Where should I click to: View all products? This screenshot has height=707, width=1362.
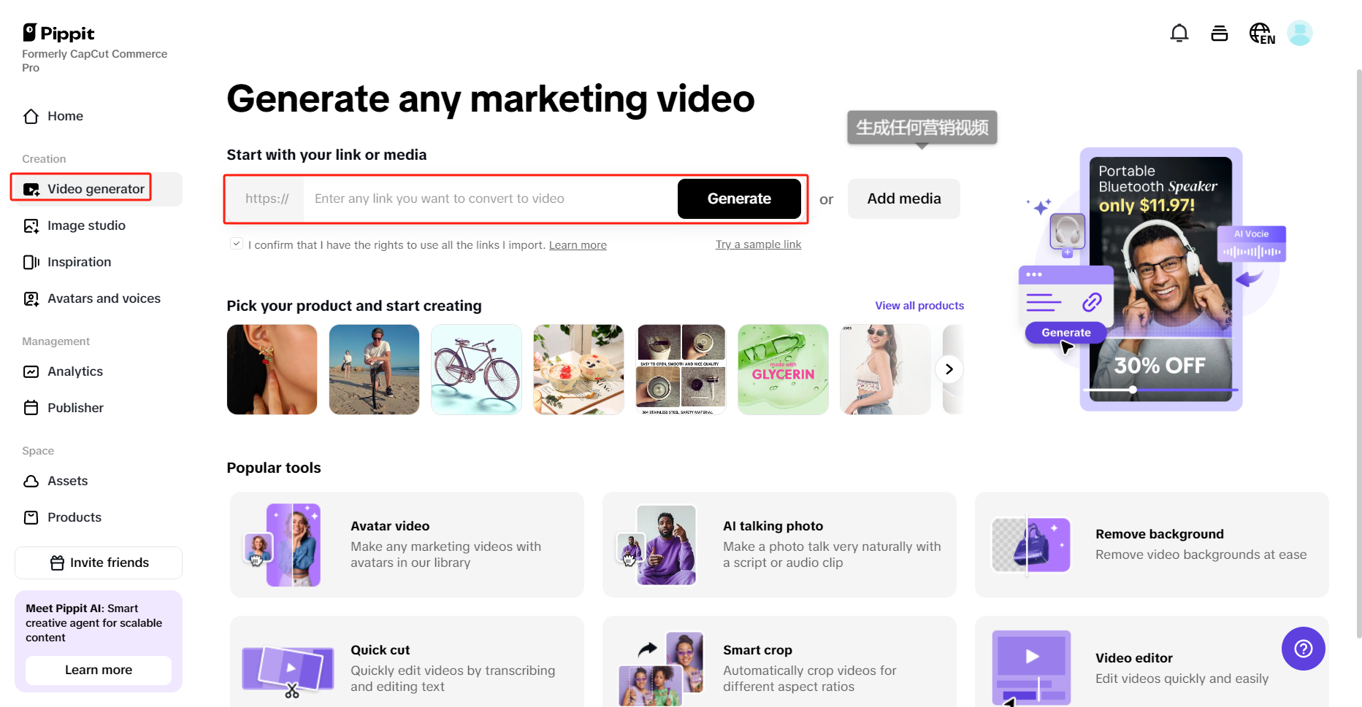(919, 306)
